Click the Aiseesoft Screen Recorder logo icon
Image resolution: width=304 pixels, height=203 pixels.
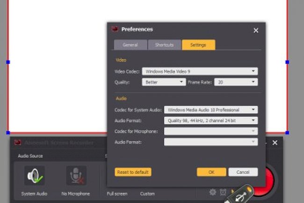coord(18,143)
